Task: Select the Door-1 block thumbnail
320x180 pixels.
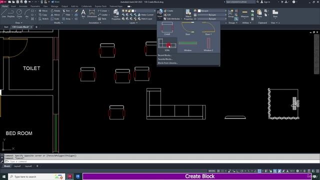Action: click(208, 28)
